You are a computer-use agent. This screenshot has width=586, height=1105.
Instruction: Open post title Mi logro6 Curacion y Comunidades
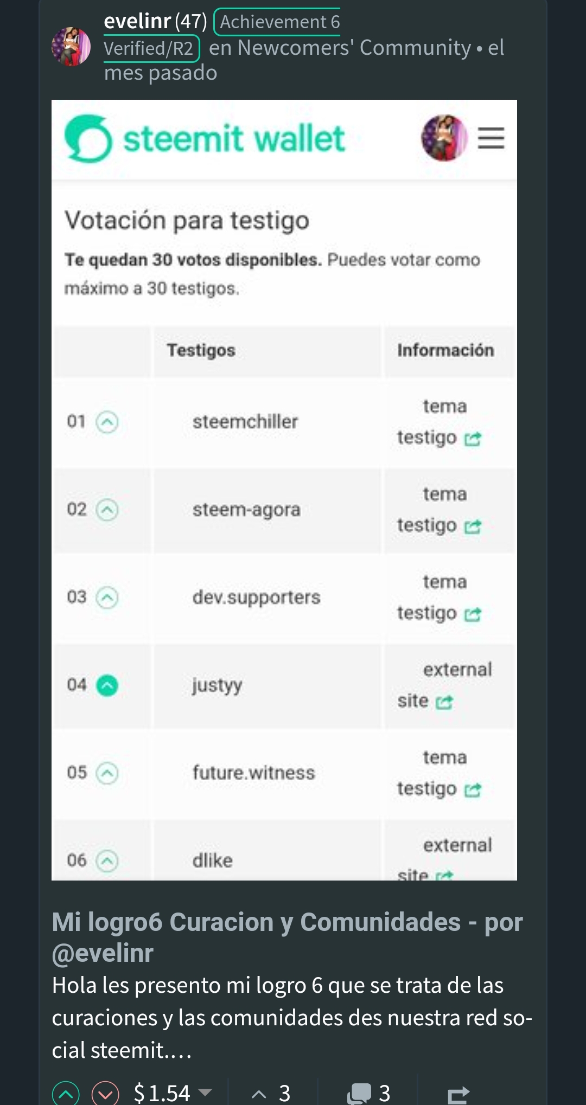coord(287,937)
